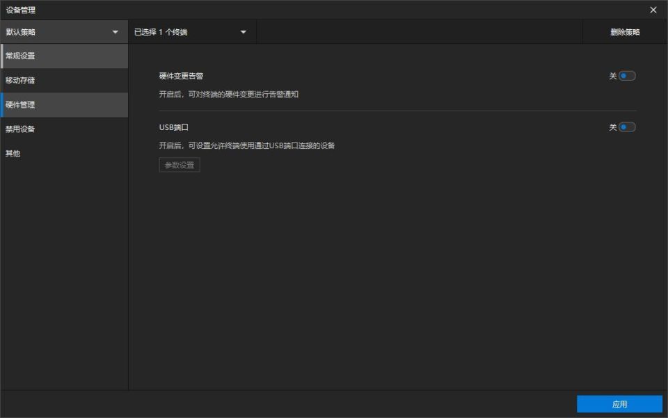The width and height of the screenshot is (668, 418).
Task: Select 硬件管理 in the sidebar
Action: point(64,105)
